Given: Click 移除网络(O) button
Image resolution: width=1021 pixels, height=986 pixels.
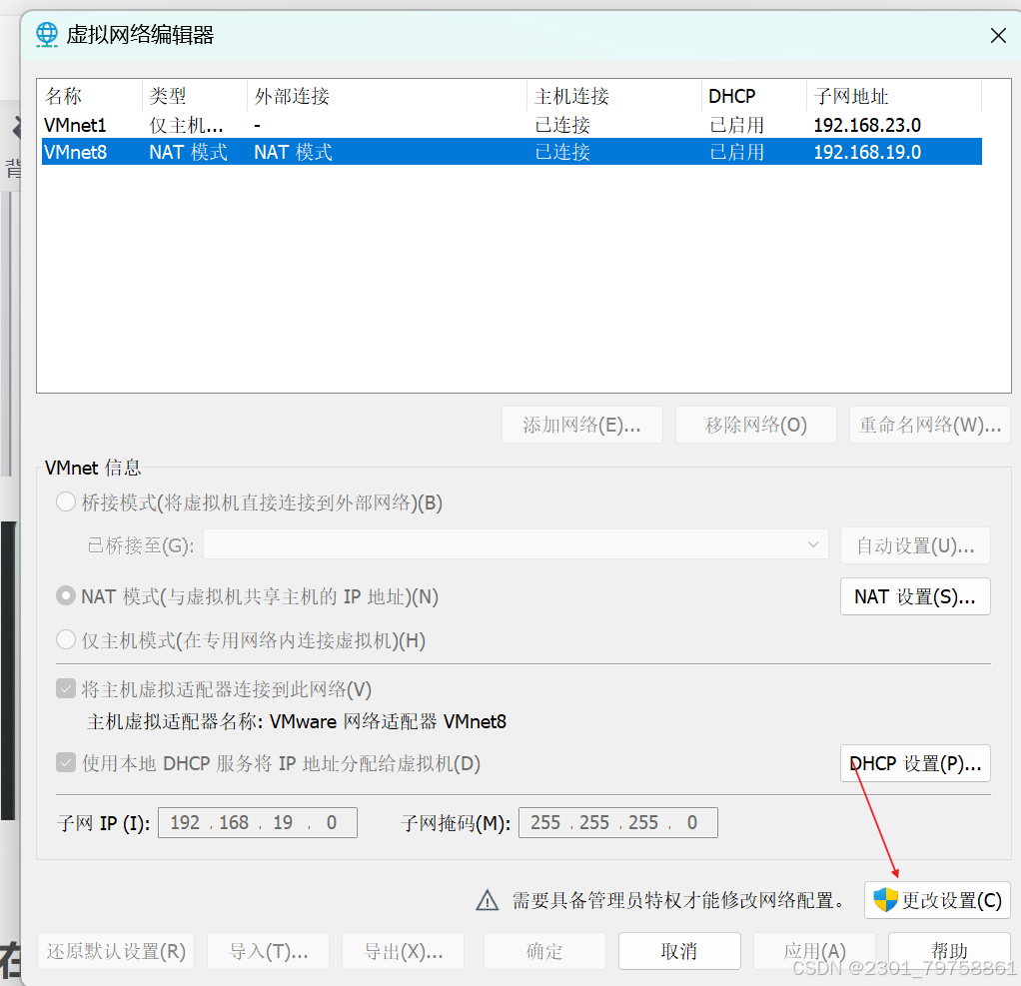Looking at the screenshot, I should pyautogui.click(x=756, y=425).
